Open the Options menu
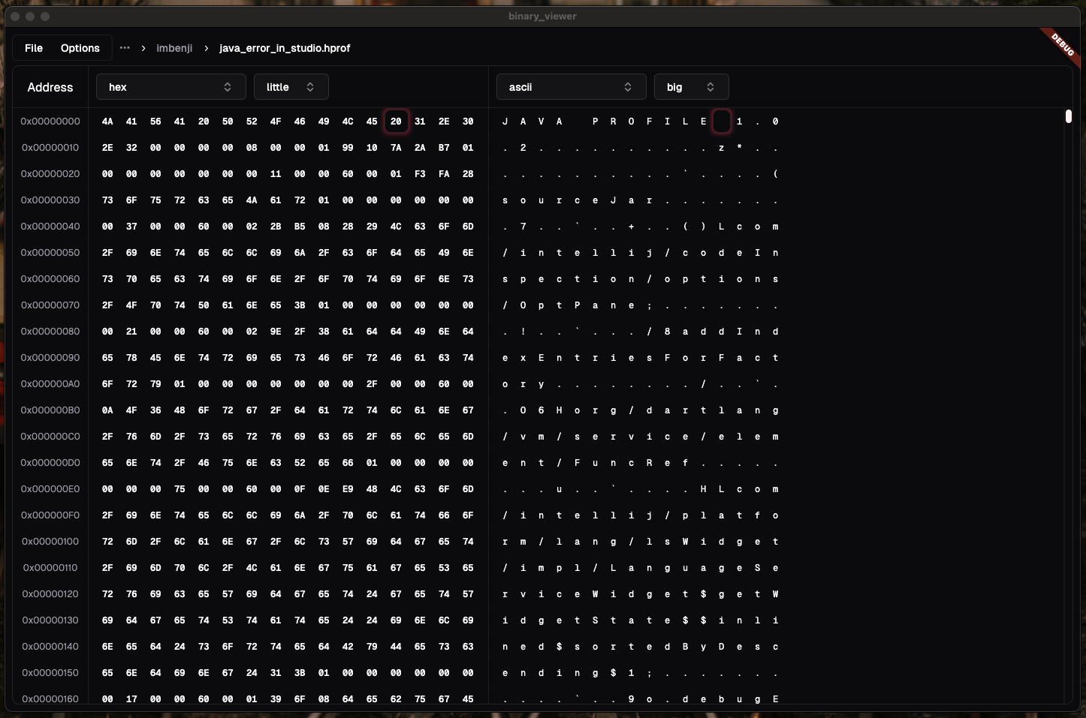1086x718 pixels. 80,47
